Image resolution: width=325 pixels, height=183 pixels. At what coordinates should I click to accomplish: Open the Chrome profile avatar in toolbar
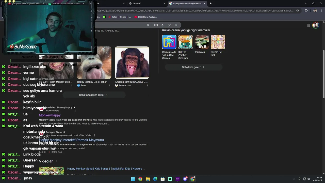click(315, 11)
